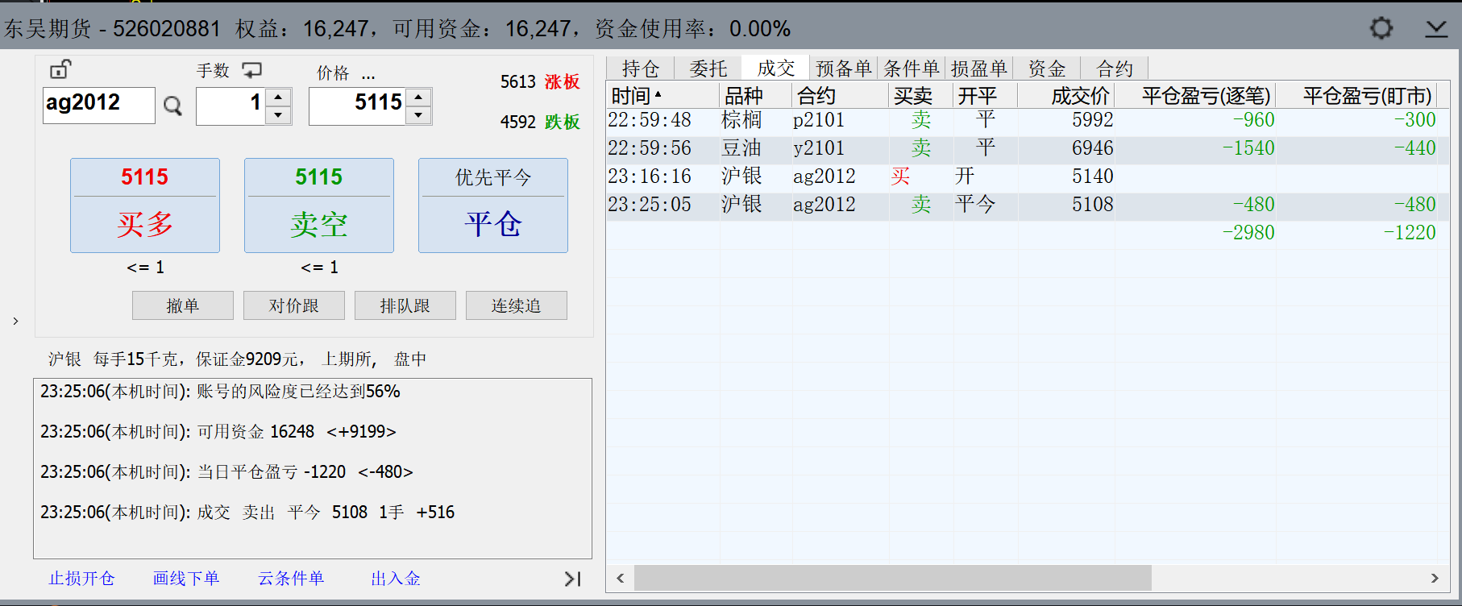The width and height of the screenshot is (1462, 606).
Task: Select the 成交 trades tab
Action: 776,68
